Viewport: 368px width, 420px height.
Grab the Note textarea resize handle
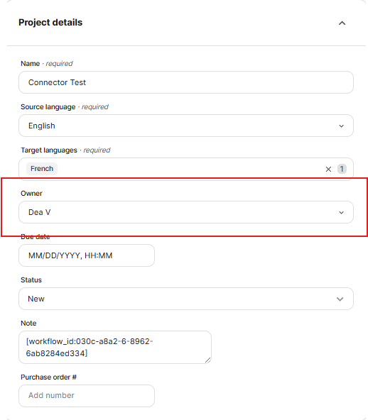(207, 360)
